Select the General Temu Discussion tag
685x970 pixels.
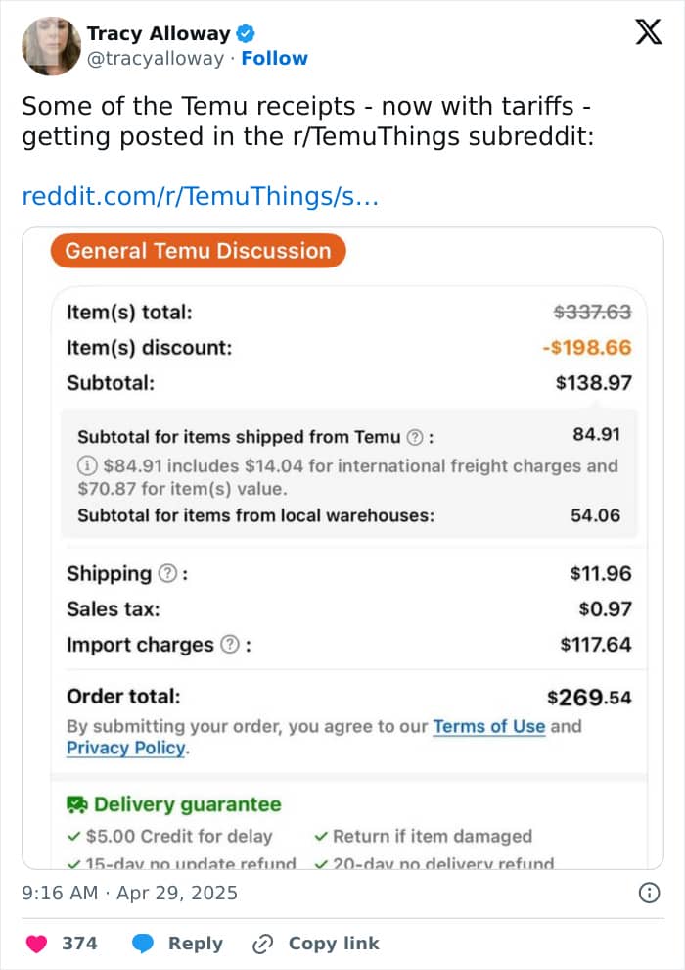click(199, 251)
